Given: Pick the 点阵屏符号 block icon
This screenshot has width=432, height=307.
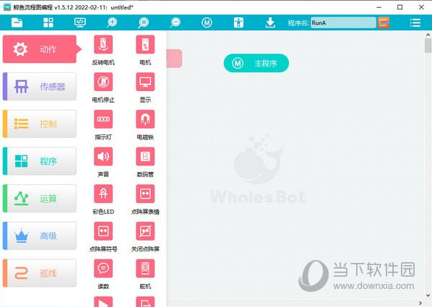Looking at the screenshot, I should (x=103, y=231).
